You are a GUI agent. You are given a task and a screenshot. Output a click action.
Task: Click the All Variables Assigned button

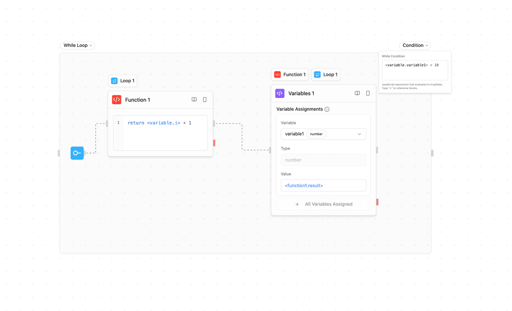tap(324, 204)
